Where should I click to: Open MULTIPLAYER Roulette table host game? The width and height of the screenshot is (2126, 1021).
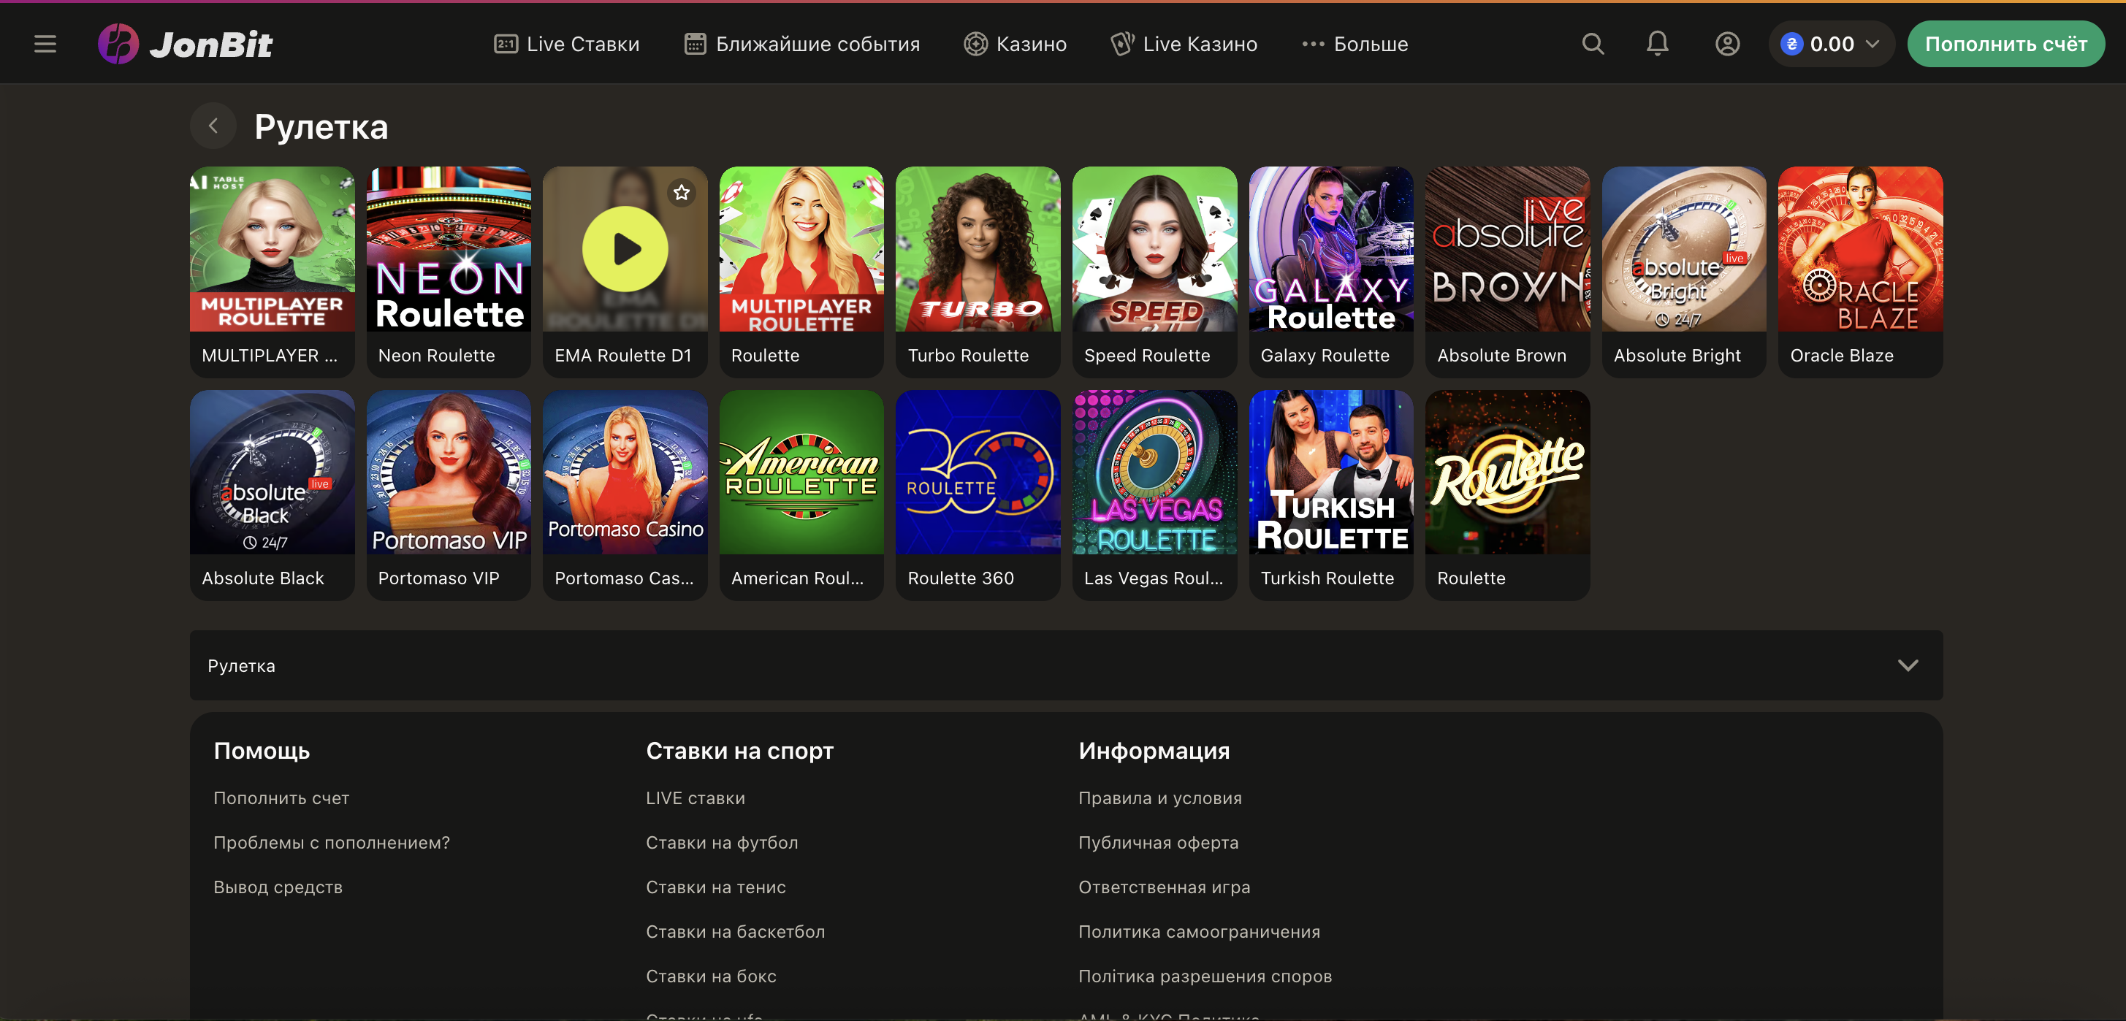273,272
